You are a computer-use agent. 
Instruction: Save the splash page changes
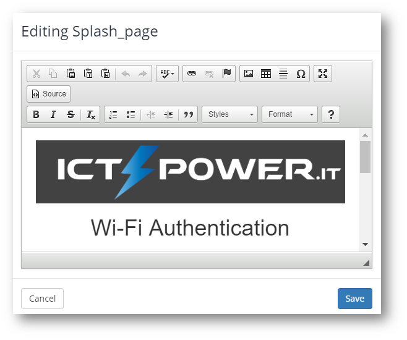pyautogui.click(x=355, y=299)
